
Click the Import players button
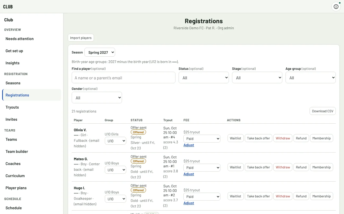coord(81,38)
